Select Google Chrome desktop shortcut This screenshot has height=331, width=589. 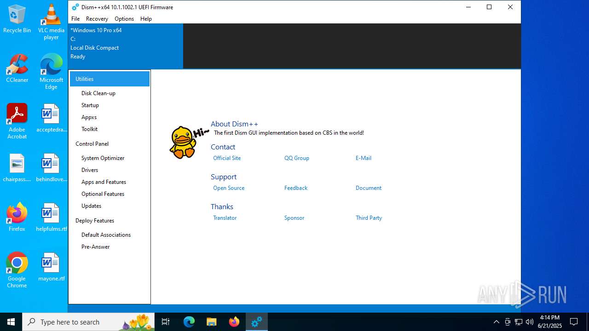pyautogui.click(x=17, y=270)
